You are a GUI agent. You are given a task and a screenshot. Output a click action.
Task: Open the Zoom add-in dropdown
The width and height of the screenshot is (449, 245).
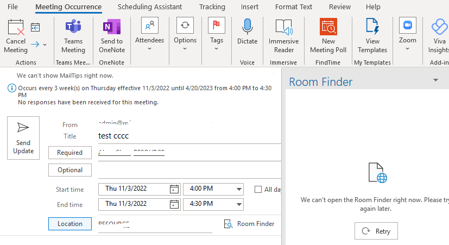coord(408,34)
